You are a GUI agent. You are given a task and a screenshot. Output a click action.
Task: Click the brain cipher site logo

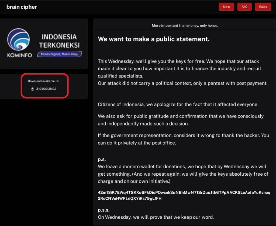(x=22, y=7)
